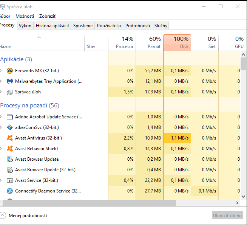Screen dimensions: 247x225
Task: Close the Správca úloh window
Action: [238, 7]
